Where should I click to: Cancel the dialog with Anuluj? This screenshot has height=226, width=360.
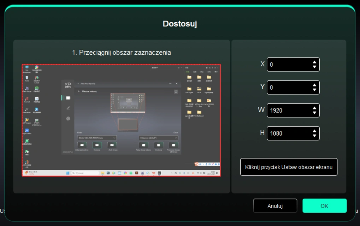click(275, 206)
